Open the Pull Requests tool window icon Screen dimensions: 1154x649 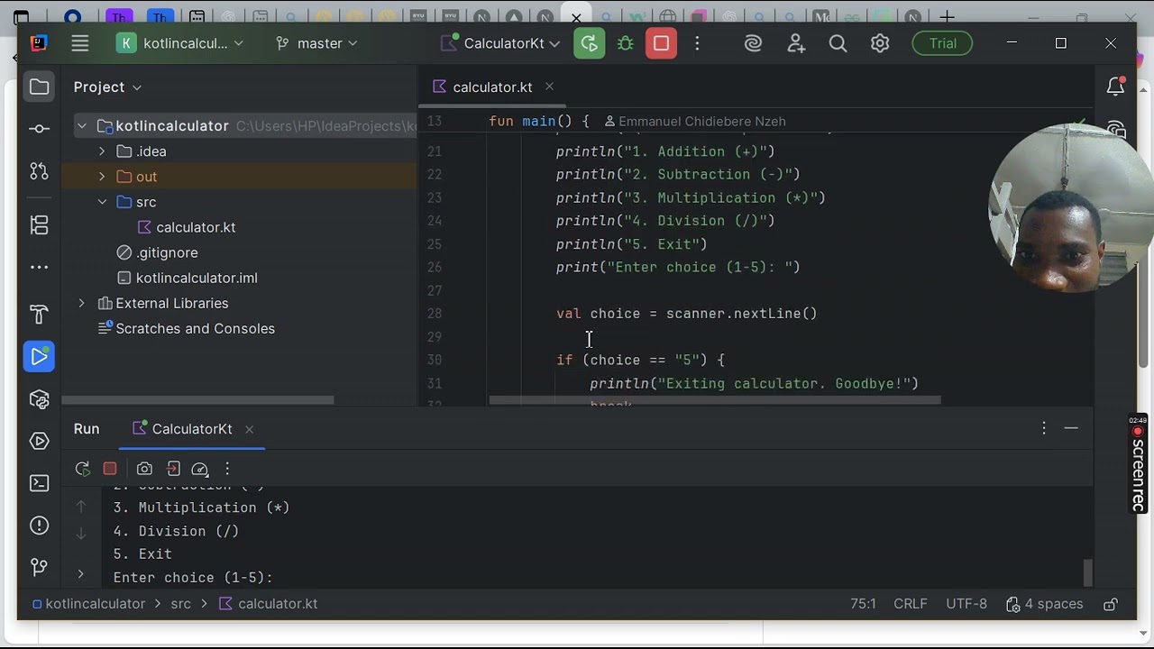(39, 170)
